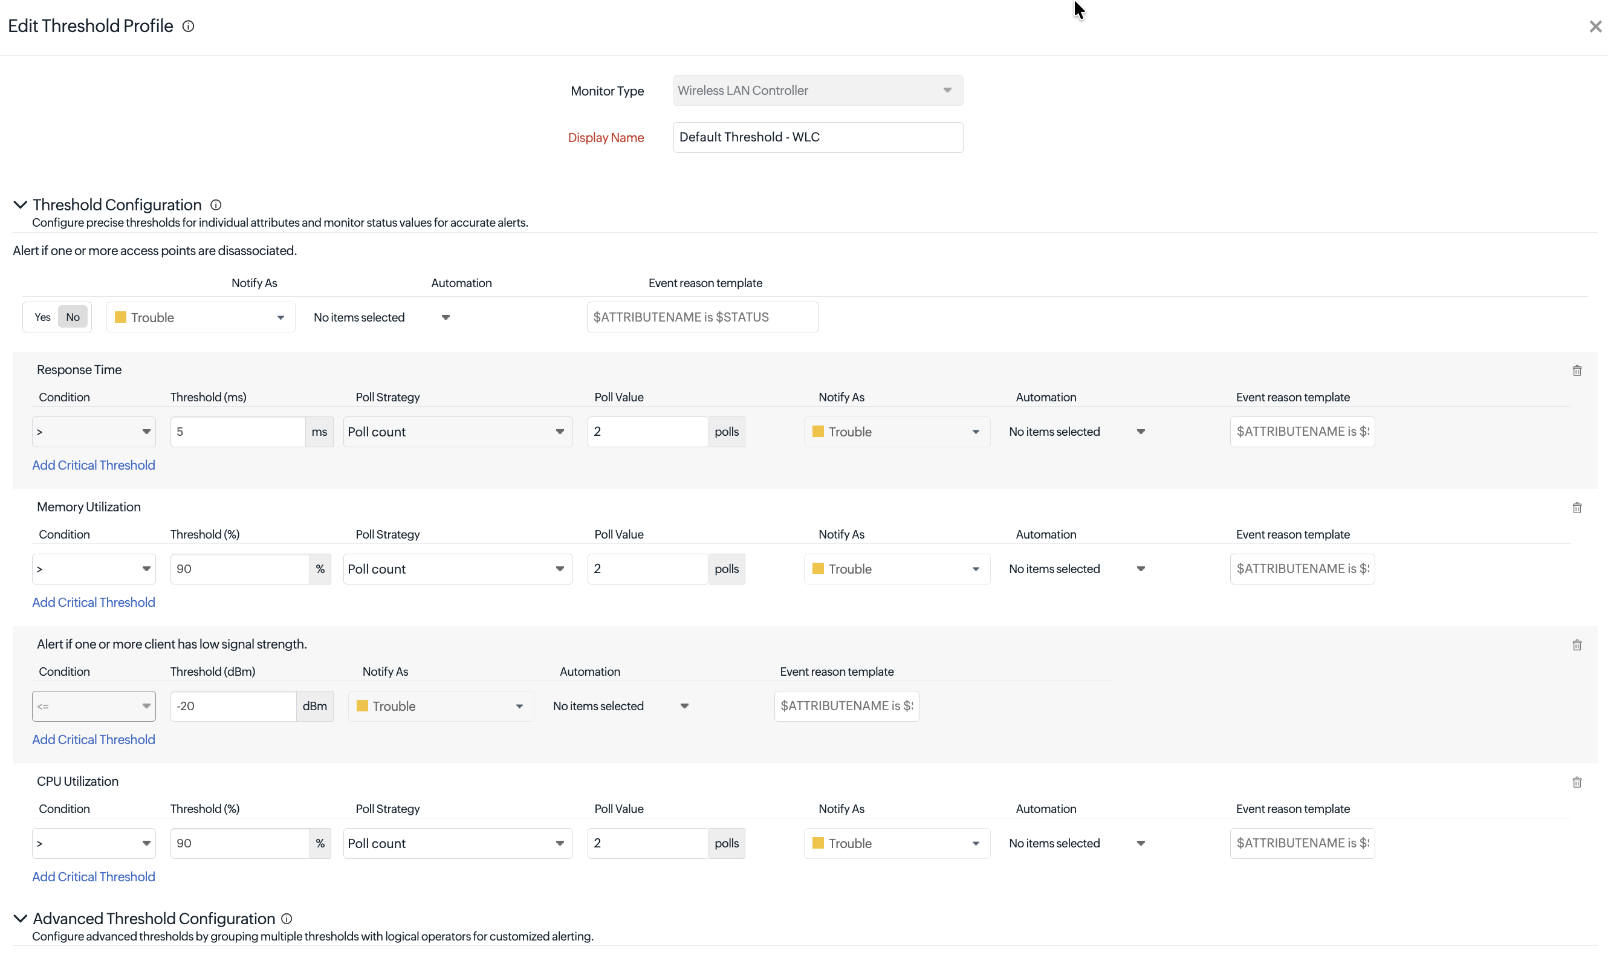Open the CPU Utilization Poll Strategy dropdown

coord(458,843)
